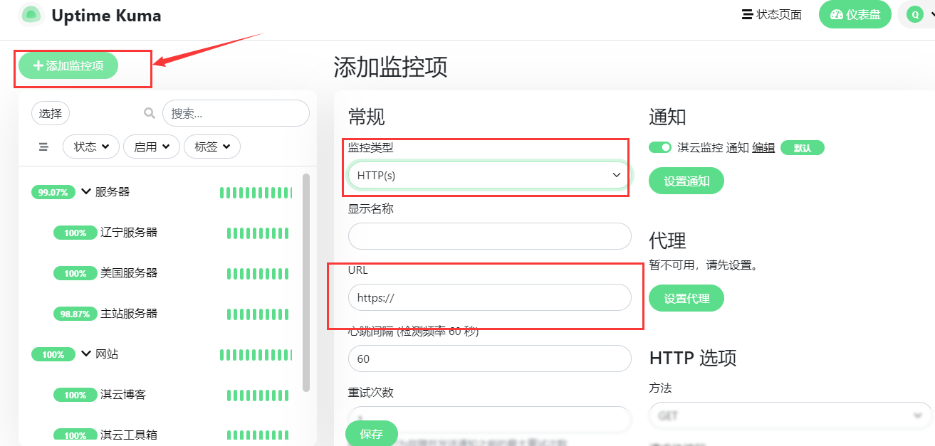The image size is (935, 446).
Task: Toggle the 淇云监控 通知 switch
Action: point(660,147)
